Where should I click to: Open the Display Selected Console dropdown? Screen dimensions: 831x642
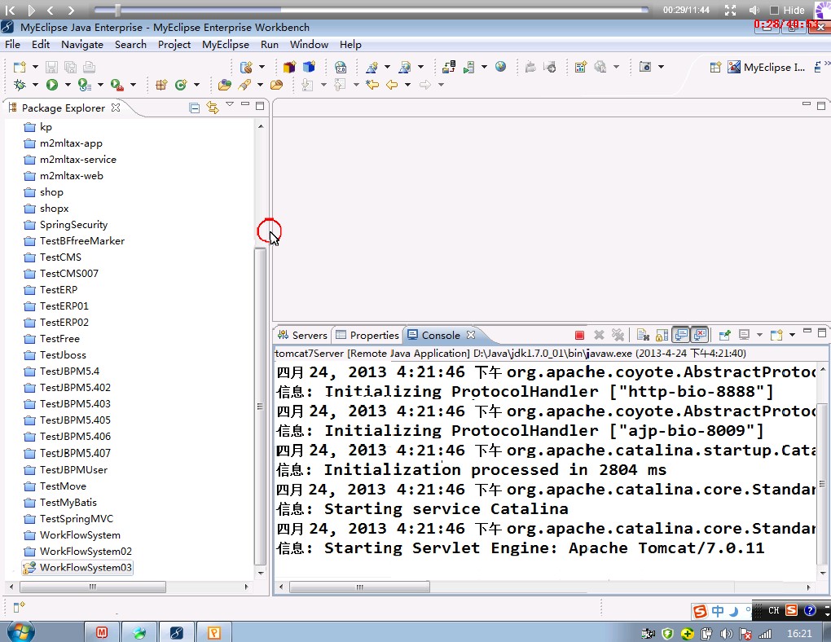759,335
